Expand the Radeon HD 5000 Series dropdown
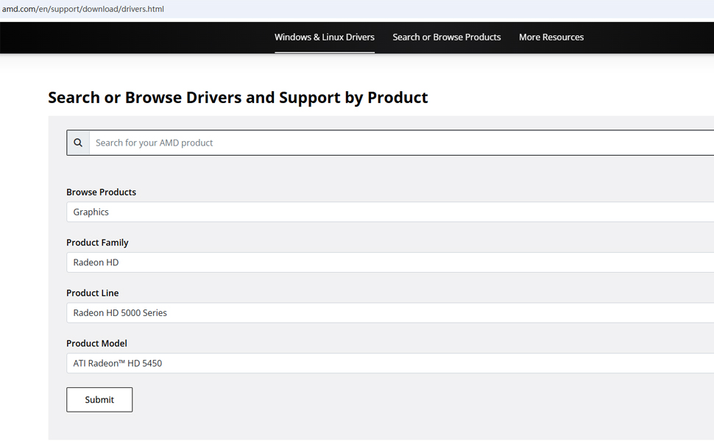This screenshot has width=714, height=441. tap(390, 312)
